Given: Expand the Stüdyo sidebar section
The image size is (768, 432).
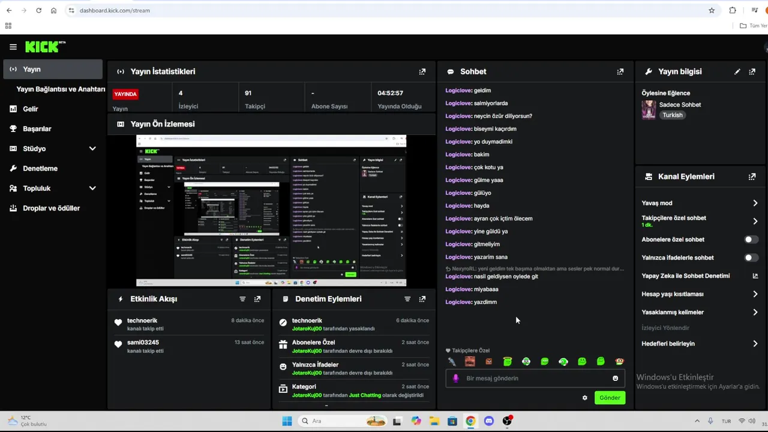Looking at the screenshot, I should [x=92, y=149].
